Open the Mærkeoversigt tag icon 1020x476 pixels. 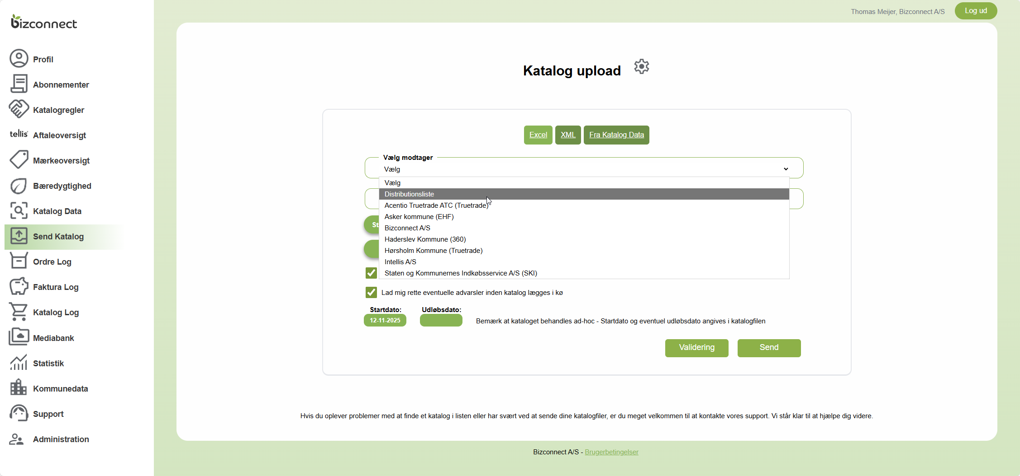click(19, 160)
